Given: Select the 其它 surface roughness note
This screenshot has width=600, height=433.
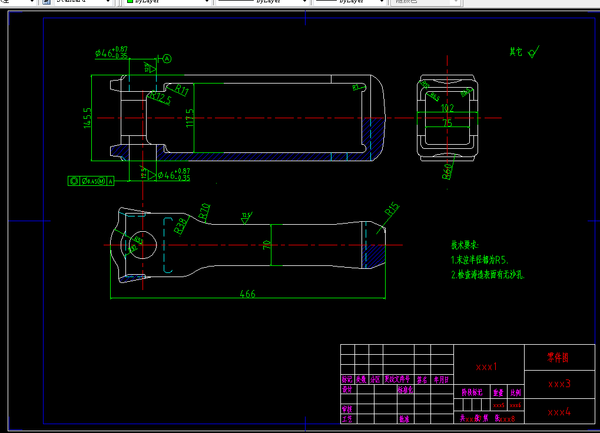Looking at the screenshot, I should click(x=524, y=52).
